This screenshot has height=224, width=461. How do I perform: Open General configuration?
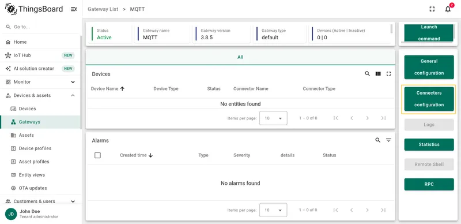429,67
